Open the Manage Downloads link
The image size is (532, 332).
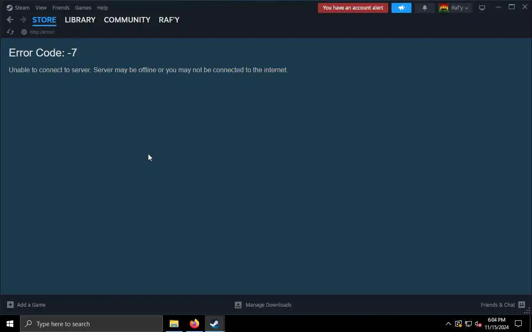click(268, 305)
